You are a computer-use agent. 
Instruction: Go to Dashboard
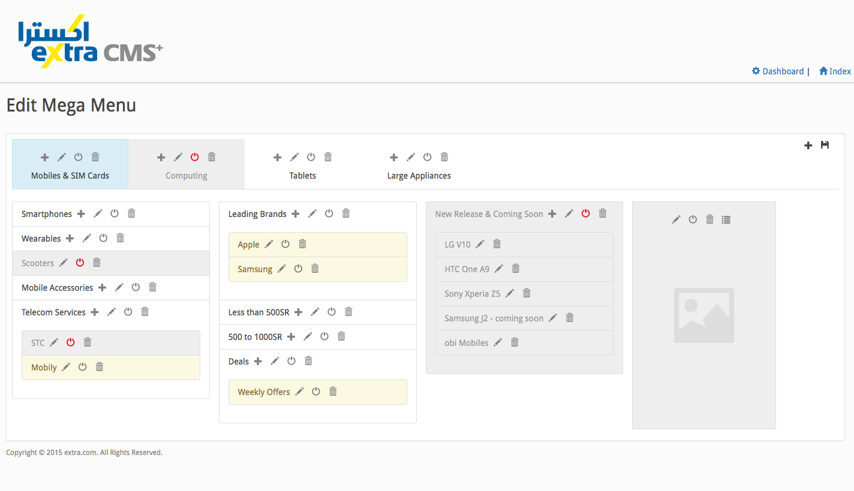click(x=778, y=71)
